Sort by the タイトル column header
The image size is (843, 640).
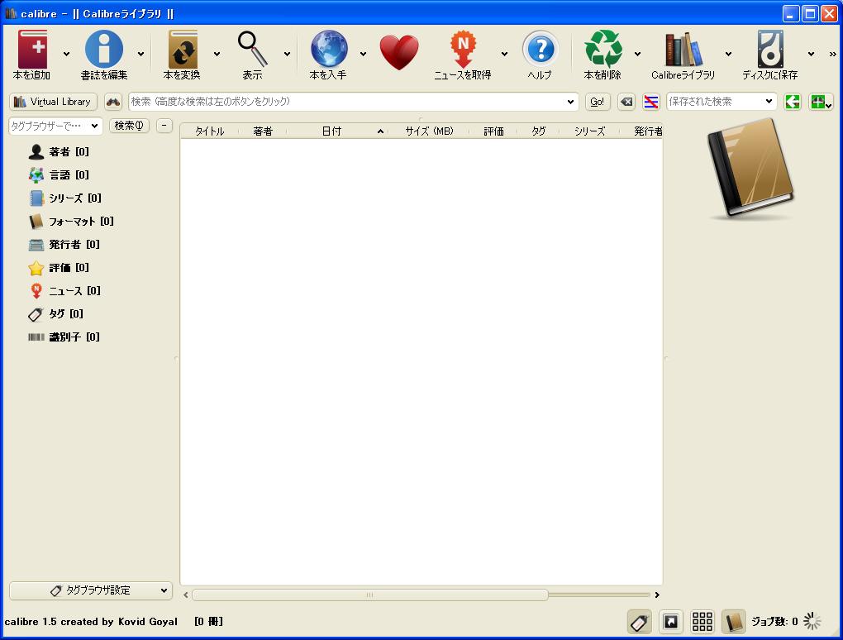pyautogui.click(x=209, y=131)
